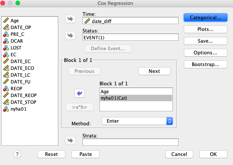Go to the Next covariate block
Screen dimensions: 233x165
click(x=154, y=71)
